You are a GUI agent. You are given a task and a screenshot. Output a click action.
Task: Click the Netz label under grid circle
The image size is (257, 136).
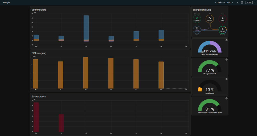[197, 35]
